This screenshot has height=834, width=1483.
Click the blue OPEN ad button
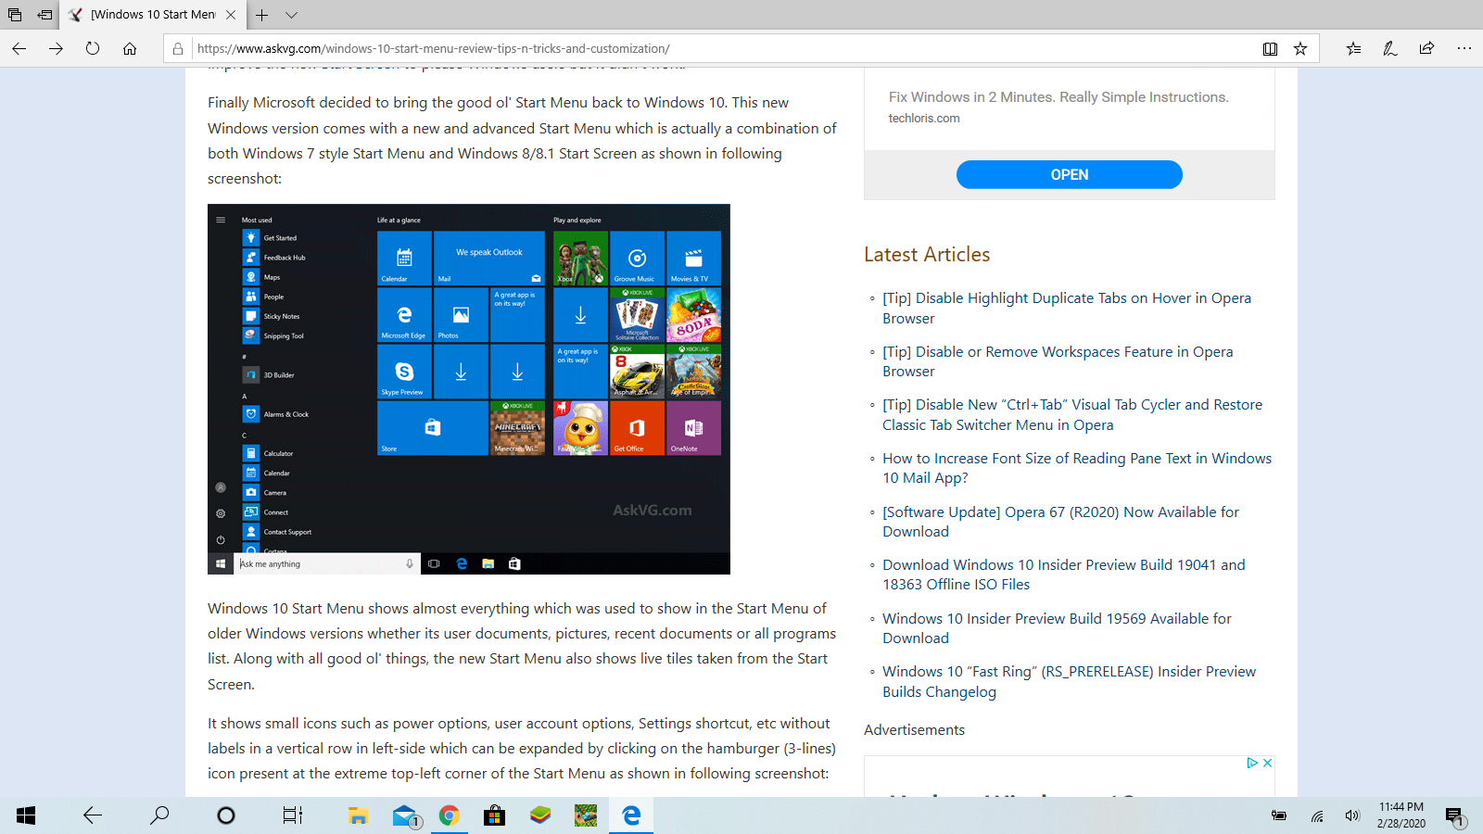1069,174
